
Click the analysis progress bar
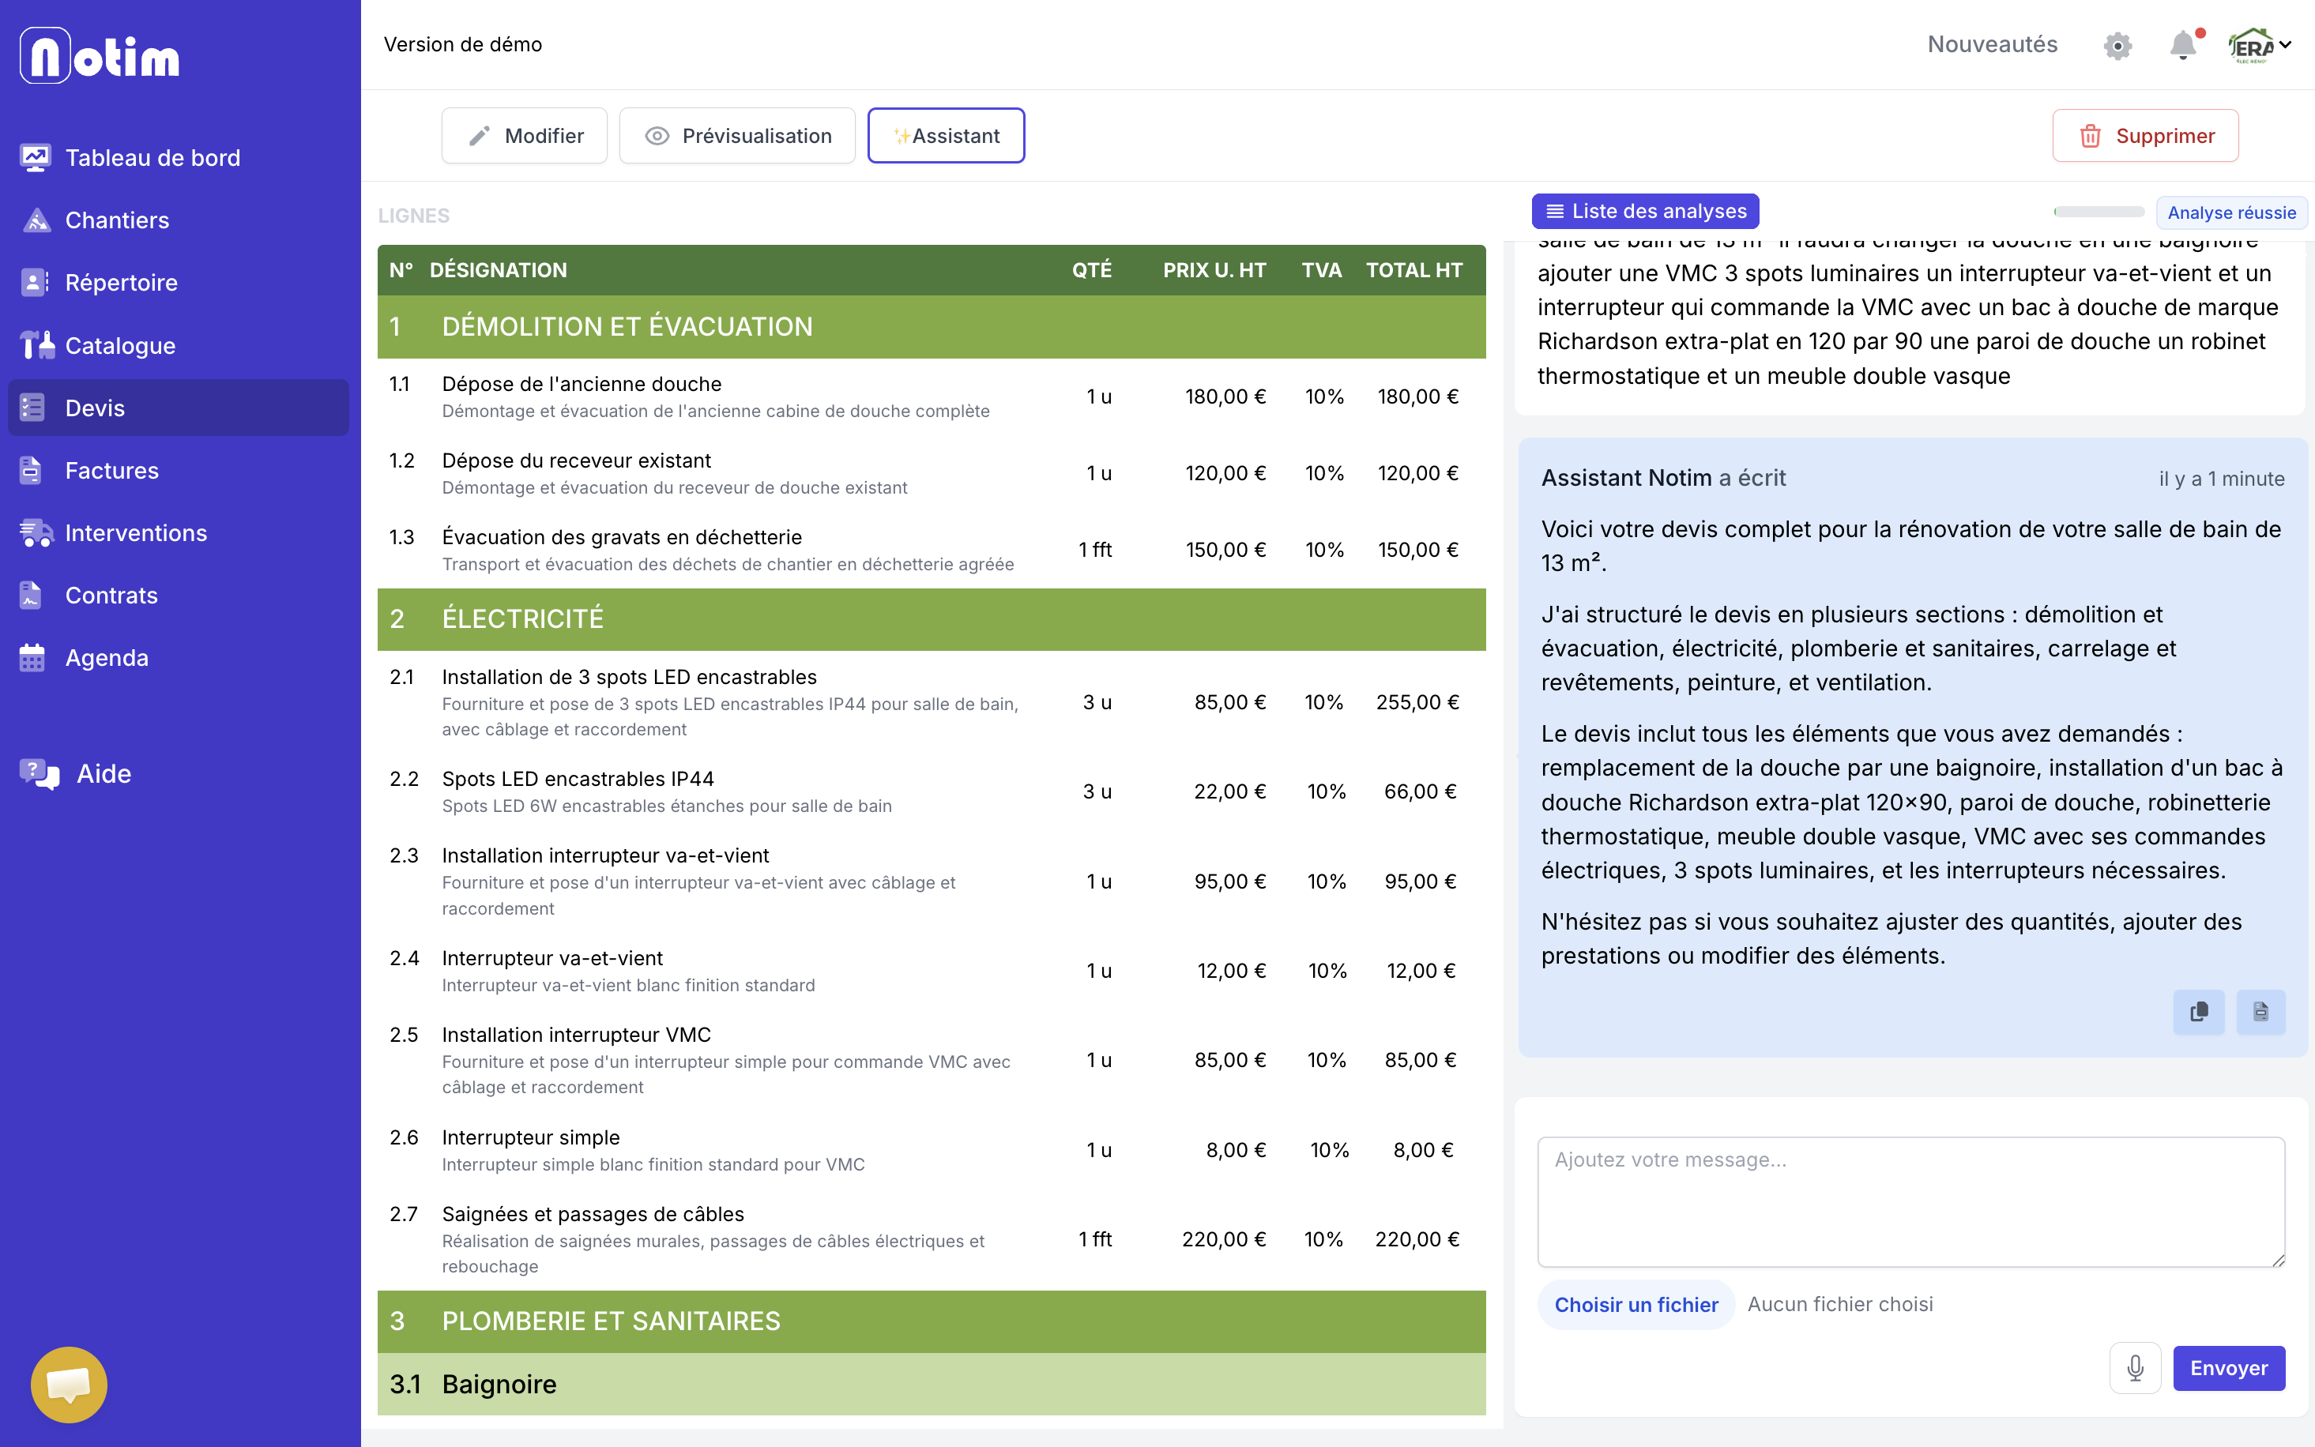(x=2099, y=212)
